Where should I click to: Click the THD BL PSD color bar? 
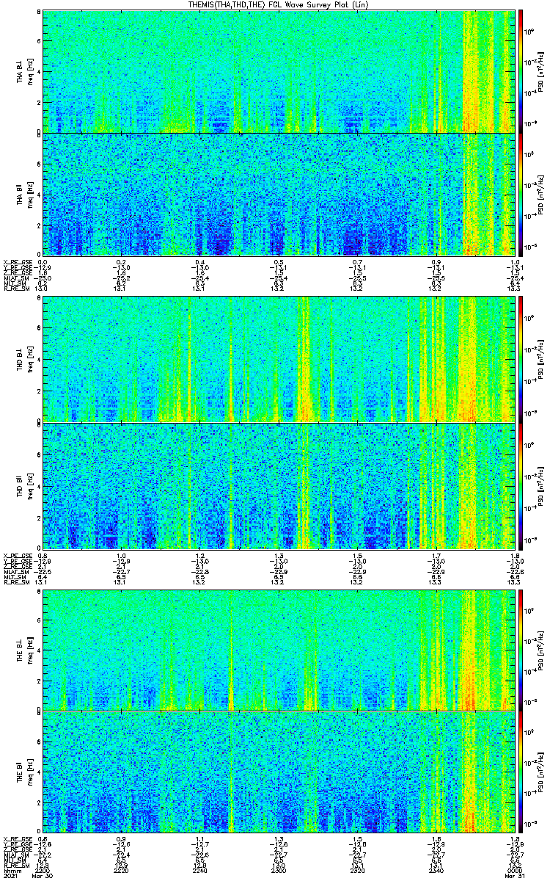[521, 358]
